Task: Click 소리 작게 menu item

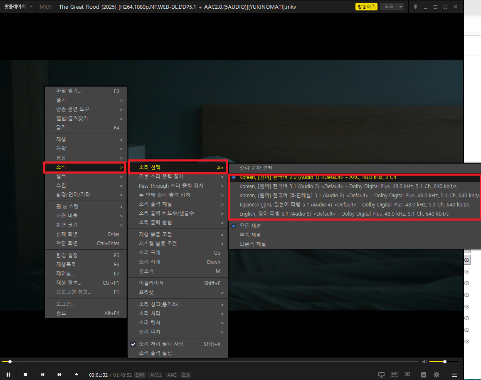Action: (x=178, y=262)
